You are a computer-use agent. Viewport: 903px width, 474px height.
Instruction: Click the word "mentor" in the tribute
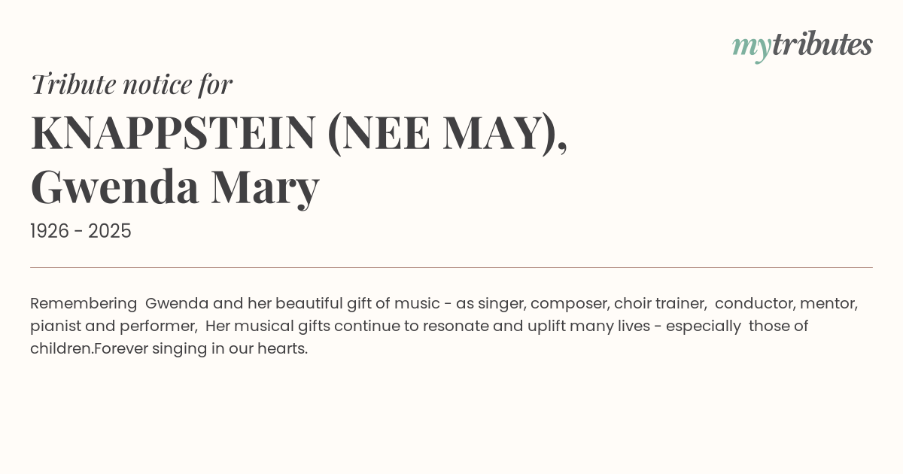point(828,303)
